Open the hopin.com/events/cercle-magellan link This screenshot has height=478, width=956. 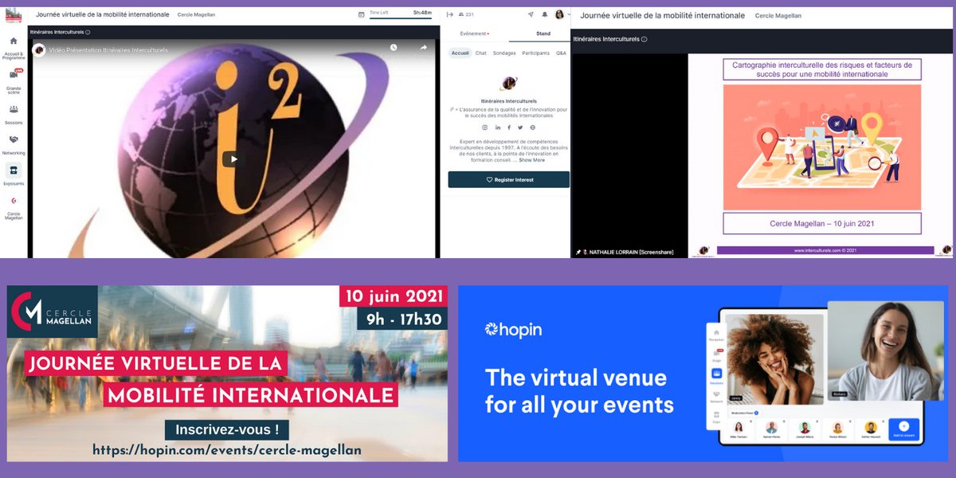(227, 450)
